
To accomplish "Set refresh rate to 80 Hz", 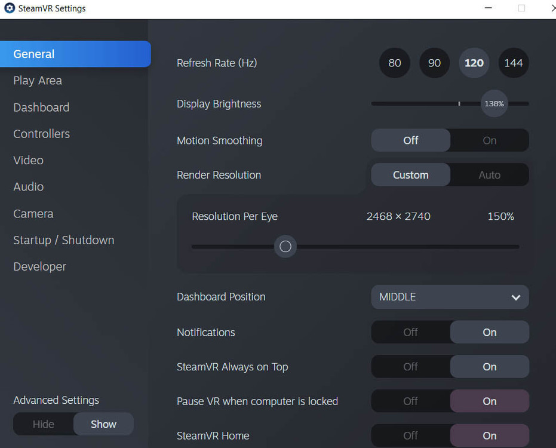I will click(x=395, y=63).
